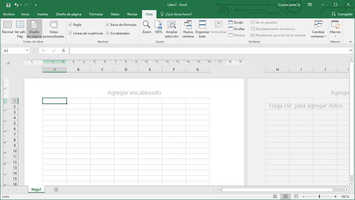The image size is (355, 200).
Task: Click Ocultar window option
Action: [x=236, y=29]
